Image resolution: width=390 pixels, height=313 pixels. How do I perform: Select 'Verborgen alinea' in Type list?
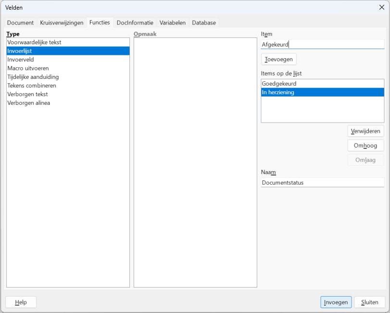28,103
